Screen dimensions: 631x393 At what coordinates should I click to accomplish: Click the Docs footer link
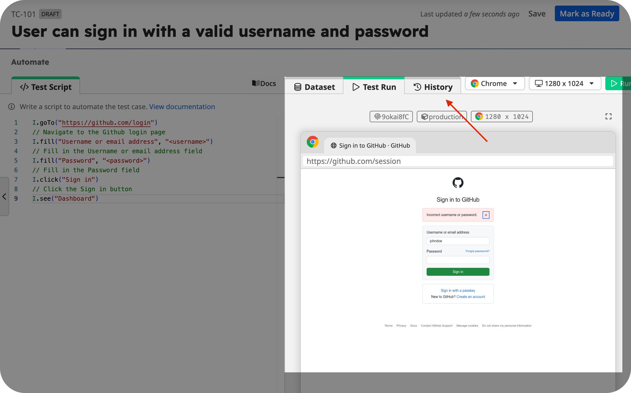(x=413, y=325)
